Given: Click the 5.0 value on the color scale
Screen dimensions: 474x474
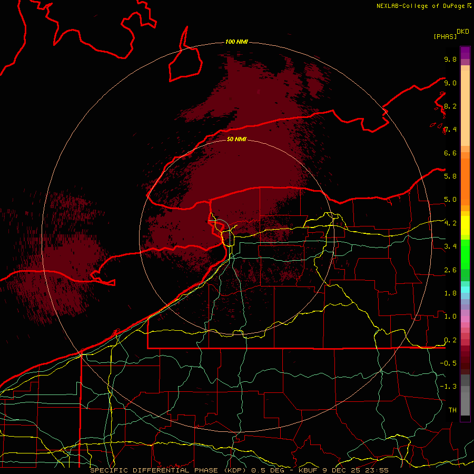Looking at the screenshot, I should [x=450, y=200].
